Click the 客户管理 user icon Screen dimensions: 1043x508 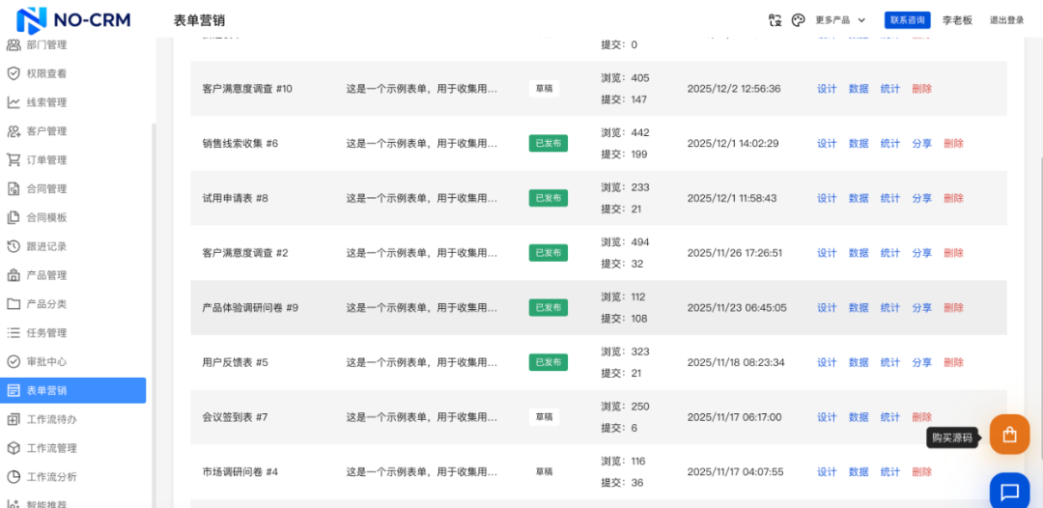click(x=14, y=131)
